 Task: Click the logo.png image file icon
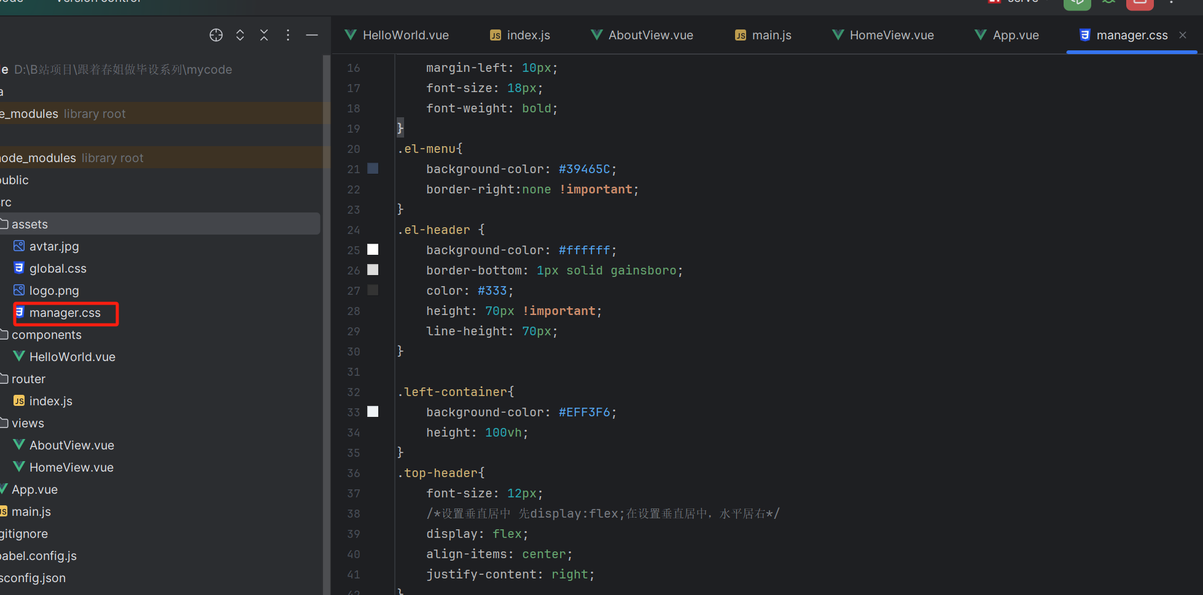click(19, 290)
